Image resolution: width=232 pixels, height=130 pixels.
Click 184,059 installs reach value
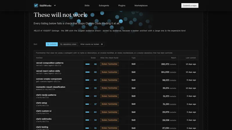pyautogui.click(x=168, y=72)
